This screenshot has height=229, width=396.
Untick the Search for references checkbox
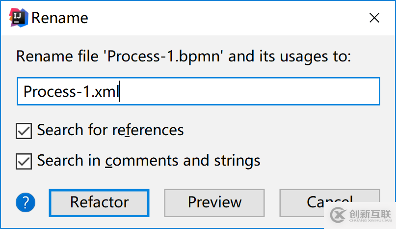point(24,131)
